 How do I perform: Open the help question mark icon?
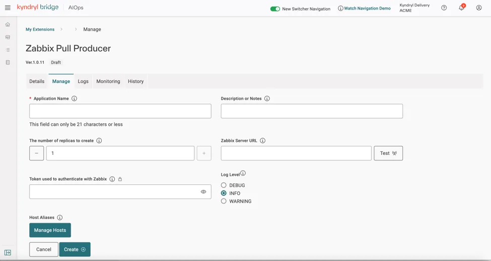coord(444,8)
